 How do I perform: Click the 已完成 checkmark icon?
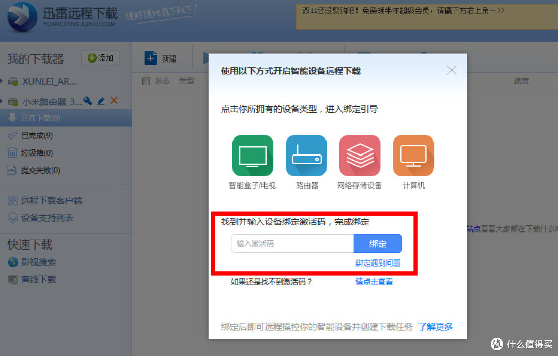click(x=12, y=135)
